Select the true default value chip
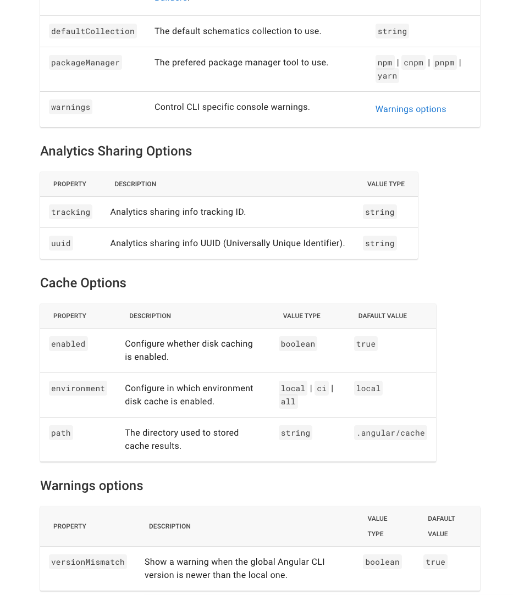The width and height of the screenshot is (513, 595). [366, 343]
